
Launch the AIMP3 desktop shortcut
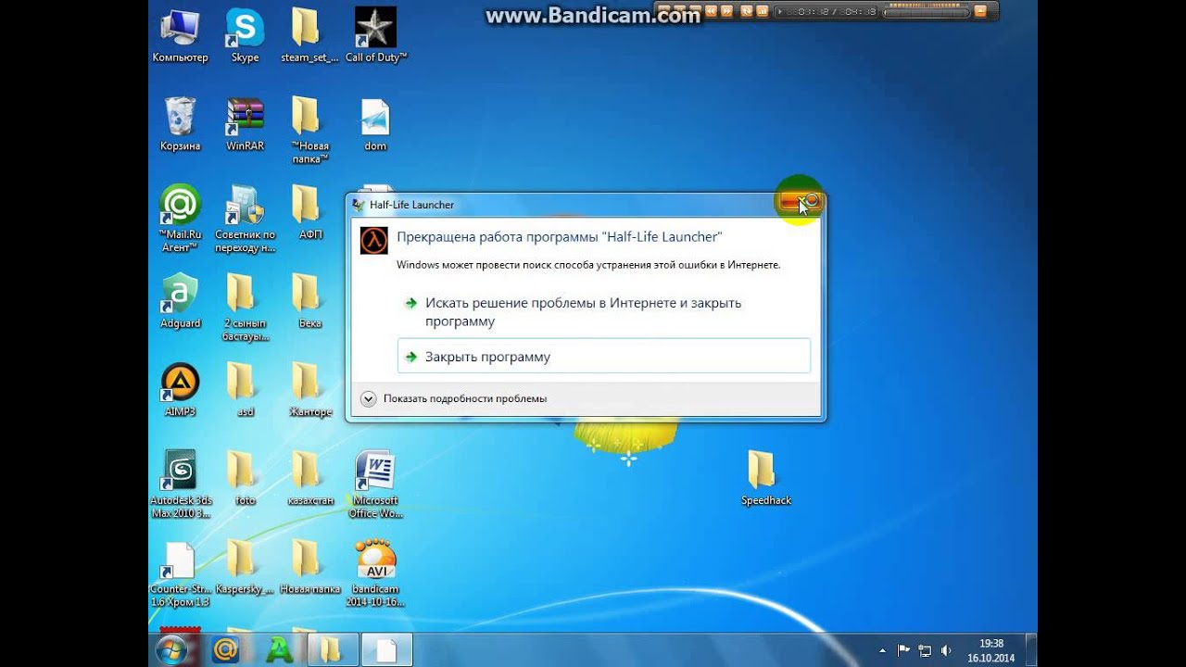[180, 390]
